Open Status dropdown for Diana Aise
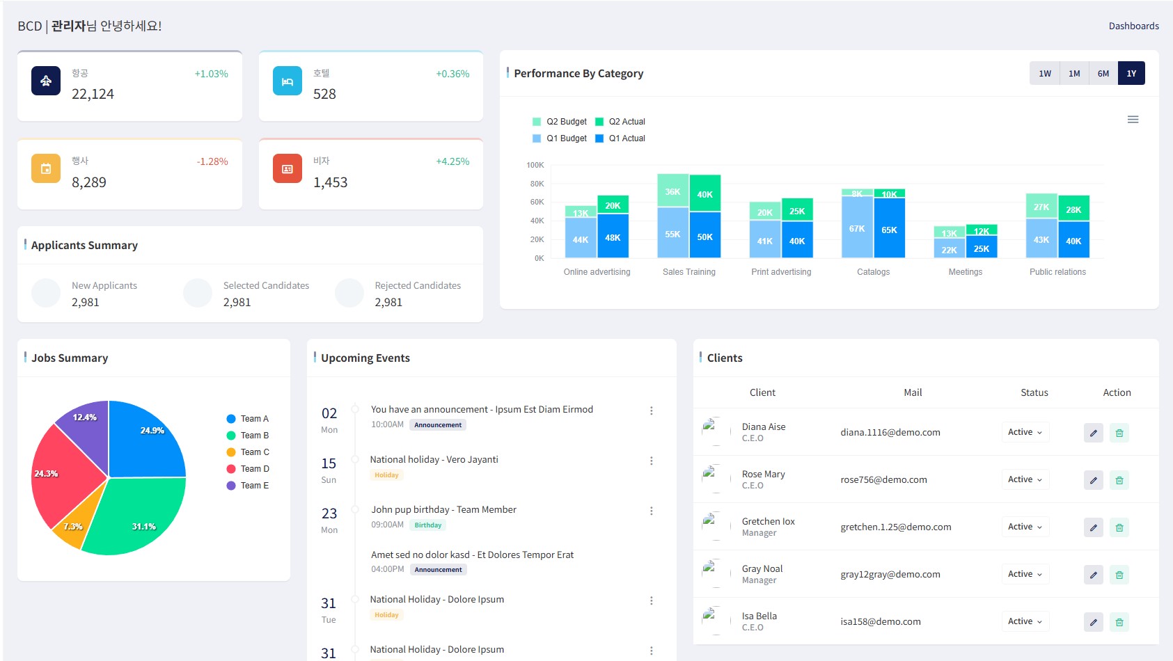The height and width of the screenshot is (661, 1173). point(1025,432)
